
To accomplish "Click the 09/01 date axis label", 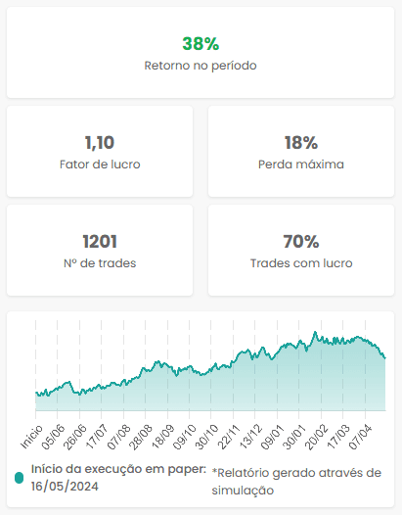I will coord(273,437).
